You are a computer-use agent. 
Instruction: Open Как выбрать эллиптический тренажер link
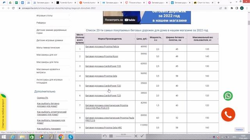coord(52,113)
